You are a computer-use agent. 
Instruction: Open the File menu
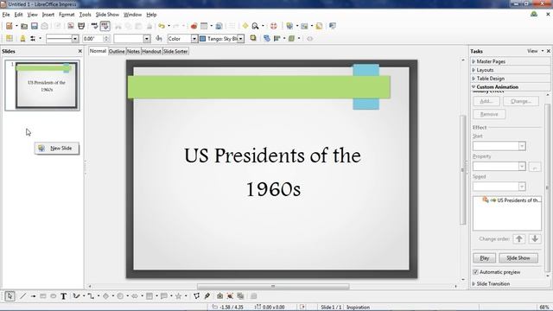coord(6,15)
